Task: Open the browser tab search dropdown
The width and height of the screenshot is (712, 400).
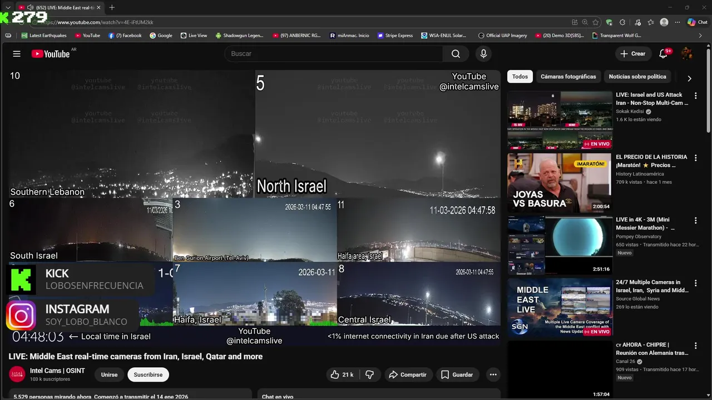Action: point(8,7)
